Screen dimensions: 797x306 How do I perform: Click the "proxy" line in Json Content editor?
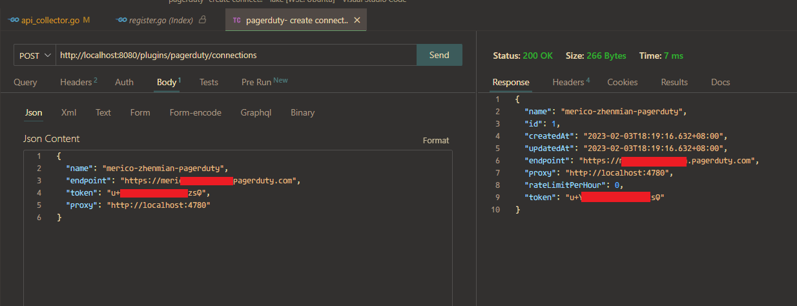pos(138,205)
